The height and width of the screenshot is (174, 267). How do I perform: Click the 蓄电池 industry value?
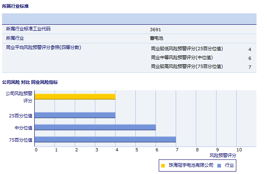[156, 38]
